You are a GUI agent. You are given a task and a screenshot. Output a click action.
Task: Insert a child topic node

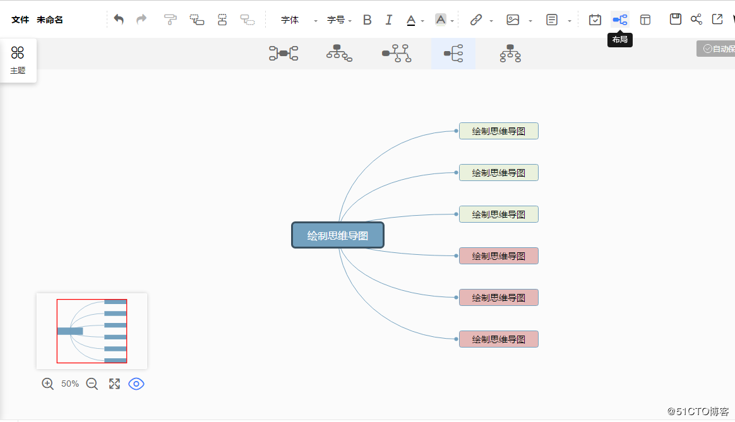coord(196,20)
